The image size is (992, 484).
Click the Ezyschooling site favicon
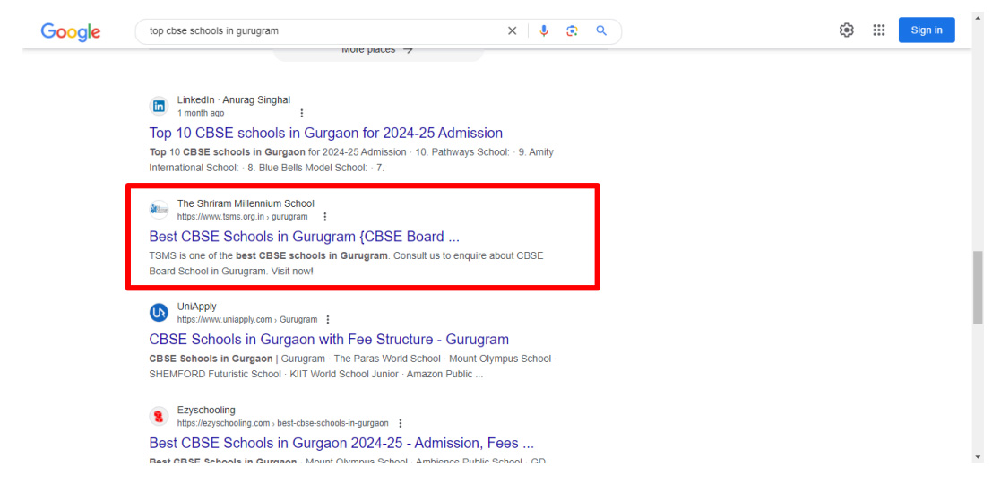[x=159, y=416]
